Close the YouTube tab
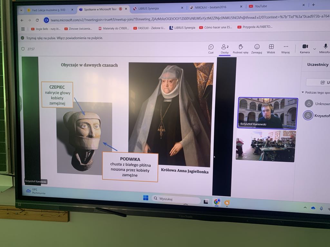Viewport: 330px width, 247px height. click(x=304, y=5)
